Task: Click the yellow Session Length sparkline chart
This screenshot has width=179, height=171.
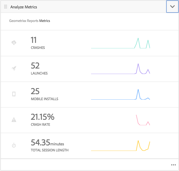Action: 120,146
